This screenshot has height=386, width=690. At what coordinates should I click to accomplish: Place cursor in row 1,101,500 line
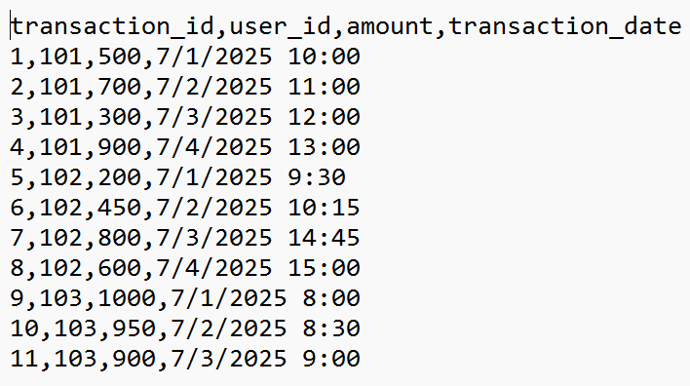(185, 57)
